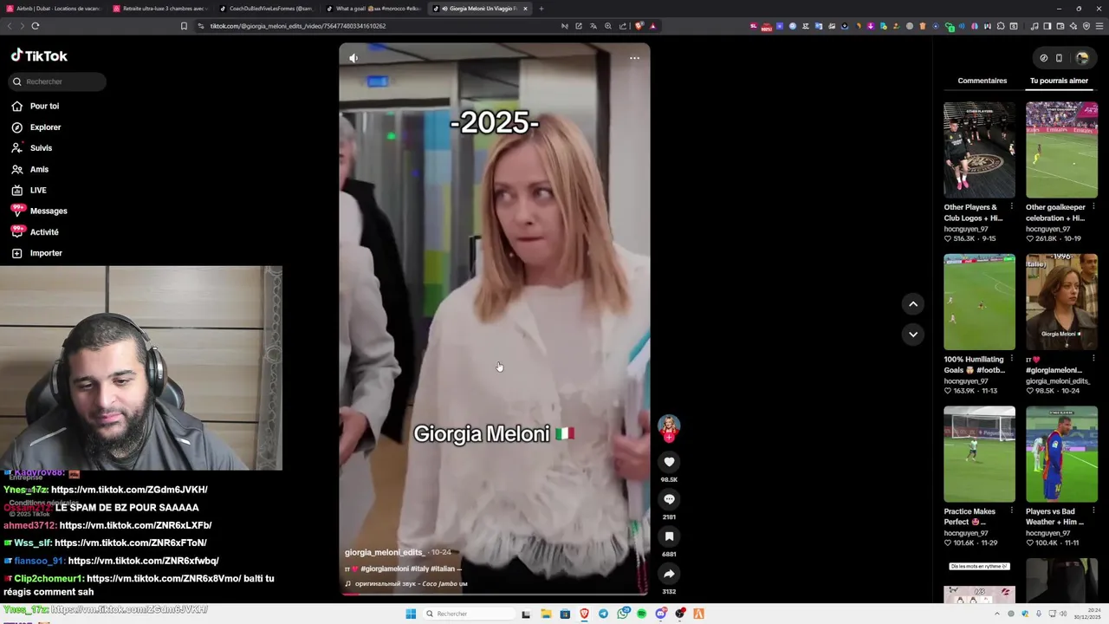Open the coin icon in top-right pill
Viewport: 1109px width, 624px height.
(x=1043, y=58)
